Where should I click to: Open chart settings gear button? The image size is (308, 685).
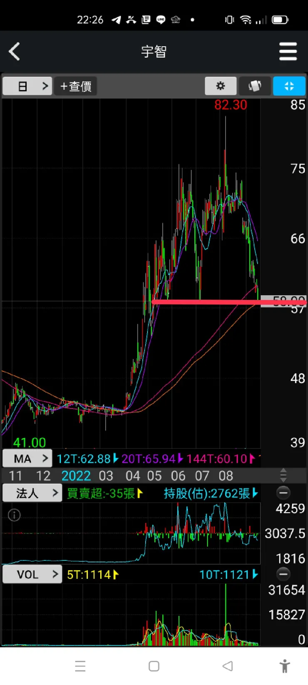[221, 86]
